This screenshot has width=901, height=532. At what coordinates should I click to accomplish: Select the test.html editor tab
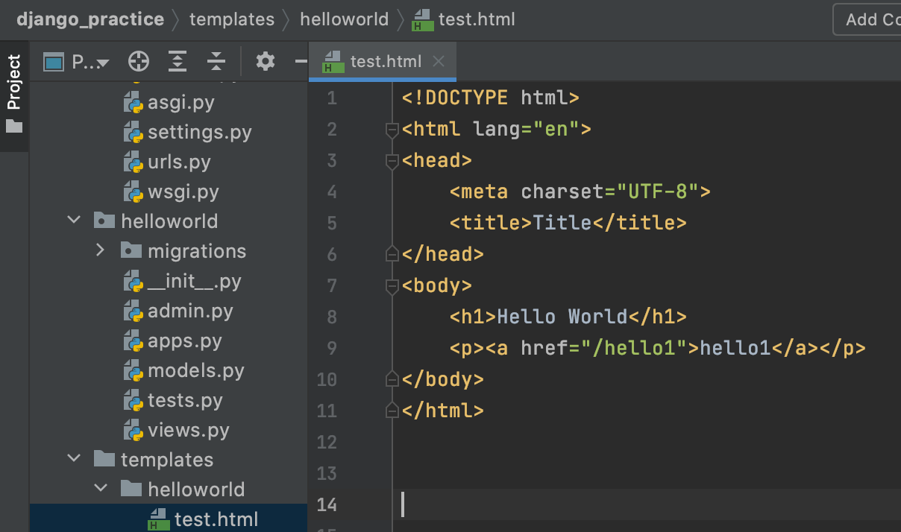tap(383, 61)
